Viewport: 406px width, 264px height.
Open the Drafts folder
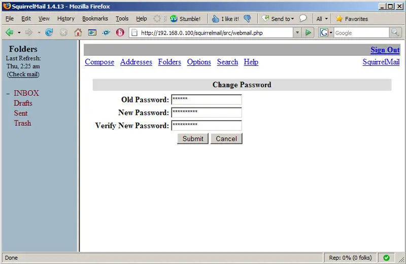click(x=23, y=103)
